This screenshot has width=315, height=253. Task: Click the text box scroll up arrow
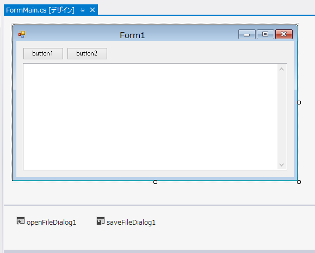(282, 69)
